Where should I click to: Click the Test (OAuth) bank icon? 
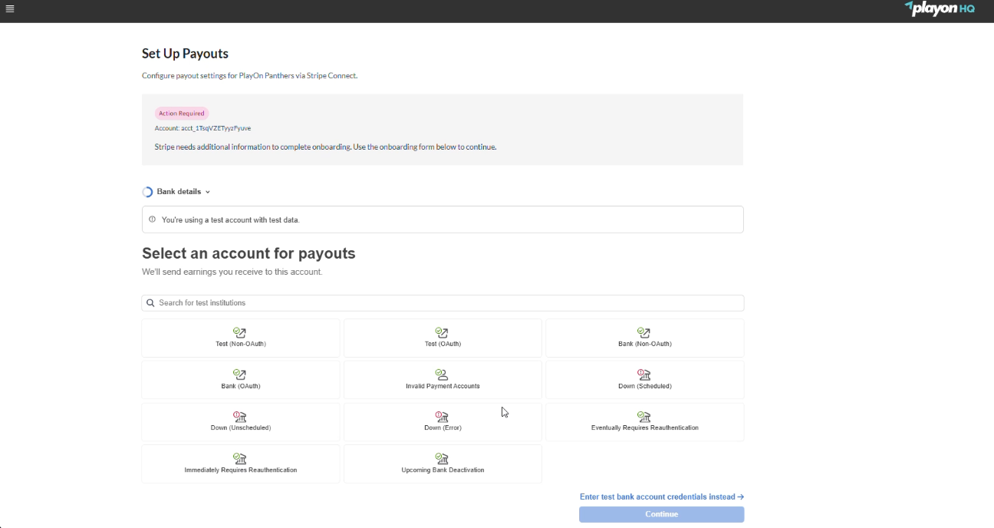point(443,333)
